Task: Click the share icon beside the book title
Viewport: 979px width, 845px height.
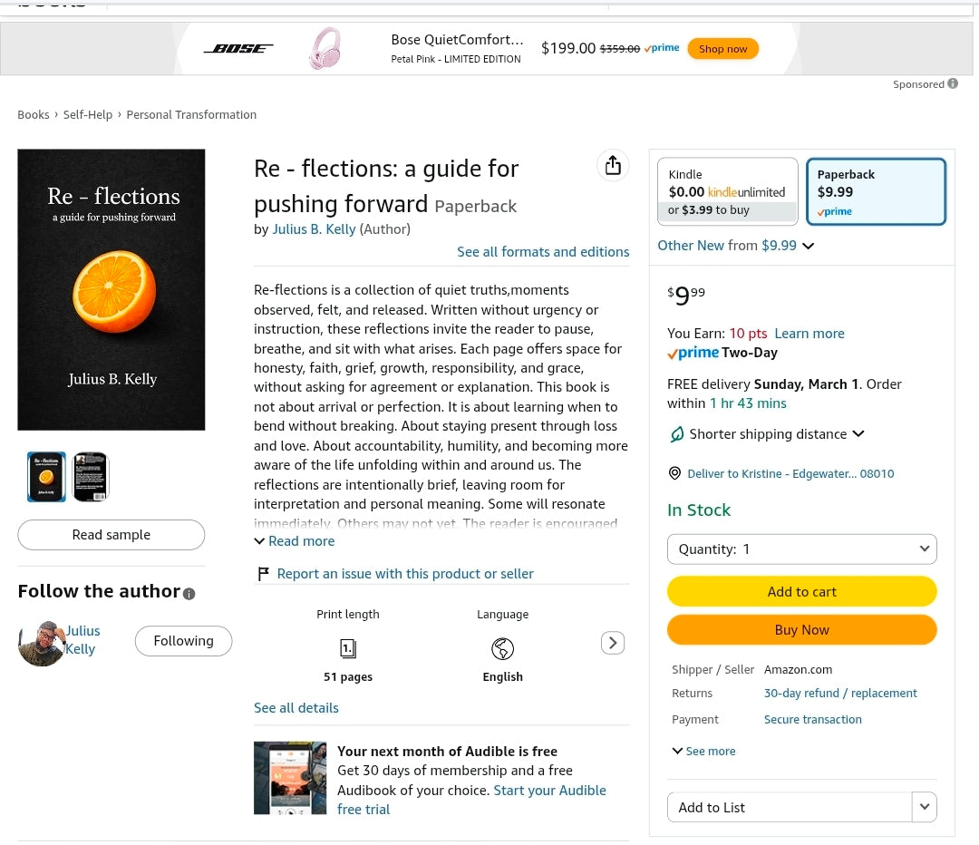Action: click(614, 165)
